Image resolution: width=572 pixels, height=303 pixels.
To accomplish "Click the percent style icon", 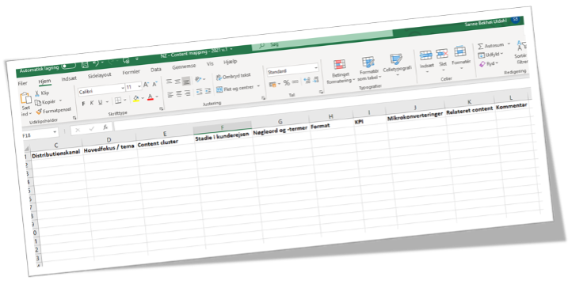I will click(286, 82).
